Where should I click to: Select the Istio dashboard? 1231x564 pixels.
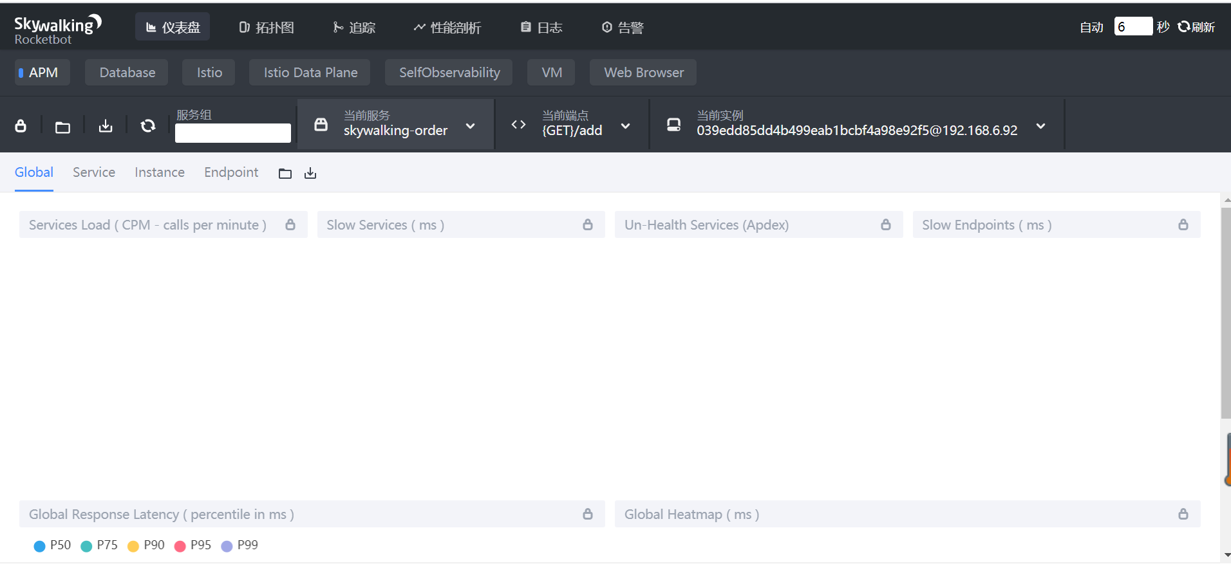coord(209,72)
